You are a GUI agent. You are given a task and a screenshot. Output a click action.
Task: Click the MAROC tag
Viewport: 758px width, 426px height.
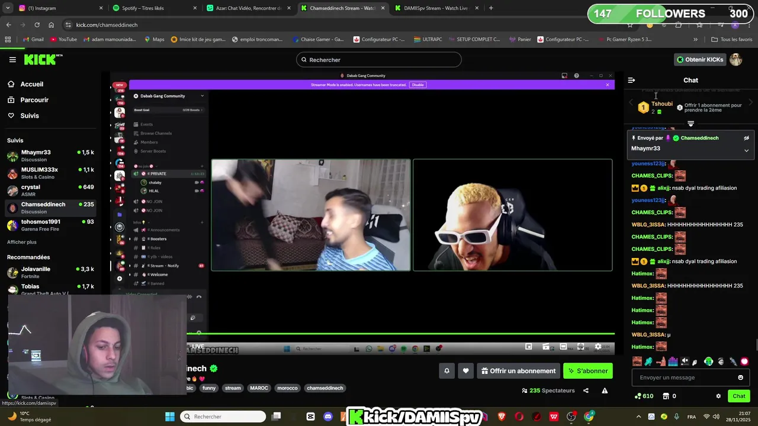pyautogui.click(x=259, y=388)
